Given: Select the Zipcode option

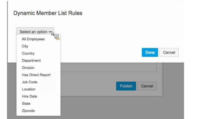Looking at the screenshot, I should (x=28, y=111).
